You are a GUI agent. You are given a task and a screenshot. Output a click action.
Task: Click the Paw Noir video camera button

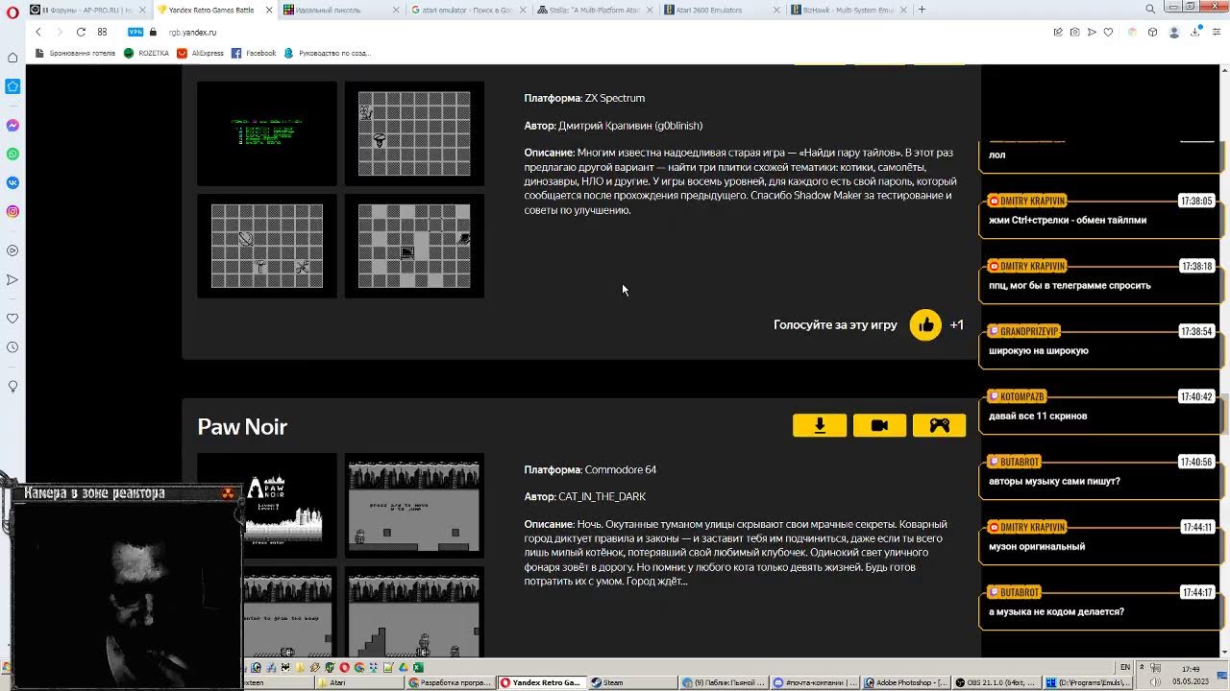click(879, 425)
